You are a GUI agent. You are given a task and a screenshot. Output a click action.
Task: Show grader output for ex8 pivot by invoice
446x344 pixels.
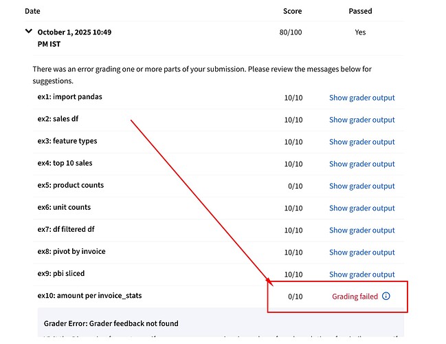[361, 252]
